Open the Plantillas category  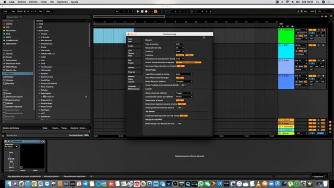pyautogui.click(x=10, y=84)
